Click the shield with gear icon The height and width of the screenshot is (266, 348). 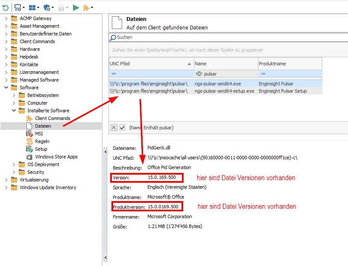point(47,8)
